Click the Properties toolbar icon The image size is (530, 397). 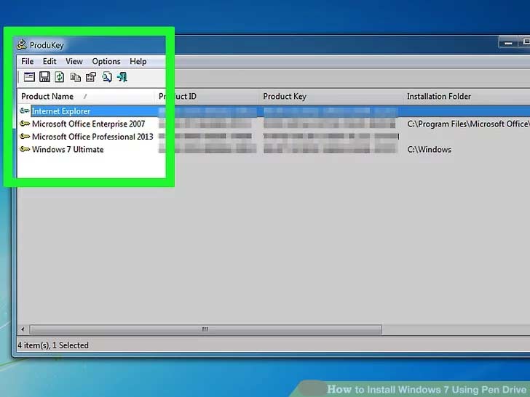[x=91, y=77]
